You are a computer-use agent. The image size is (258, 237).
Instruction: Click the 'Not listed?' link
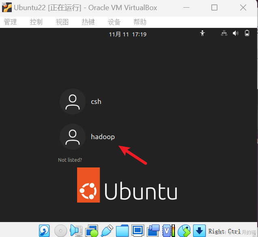[70, 160]
